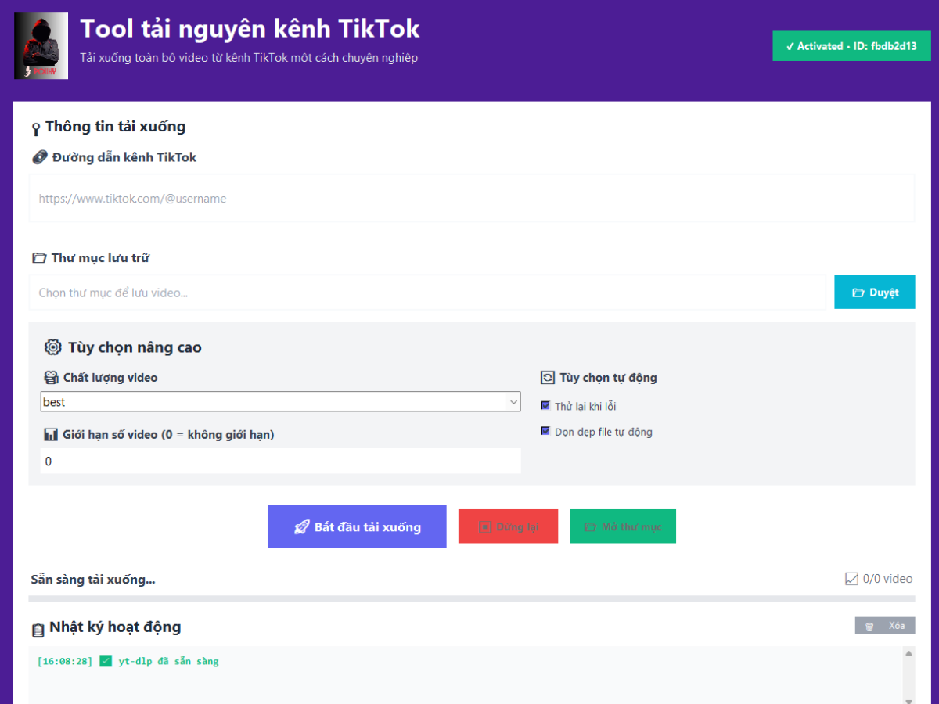Open the Chất lượng video dropdown
Image resolution: width=939 pixels, height=704 pixels.
pyautogui.click(x=280, y=401)
